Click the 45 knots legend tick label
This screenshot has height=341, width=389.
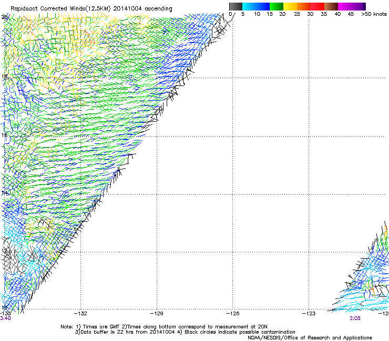[x=351, y=14]
